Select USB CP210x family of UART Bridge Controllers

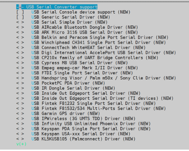pyautogui.click(x=95, y=58)
